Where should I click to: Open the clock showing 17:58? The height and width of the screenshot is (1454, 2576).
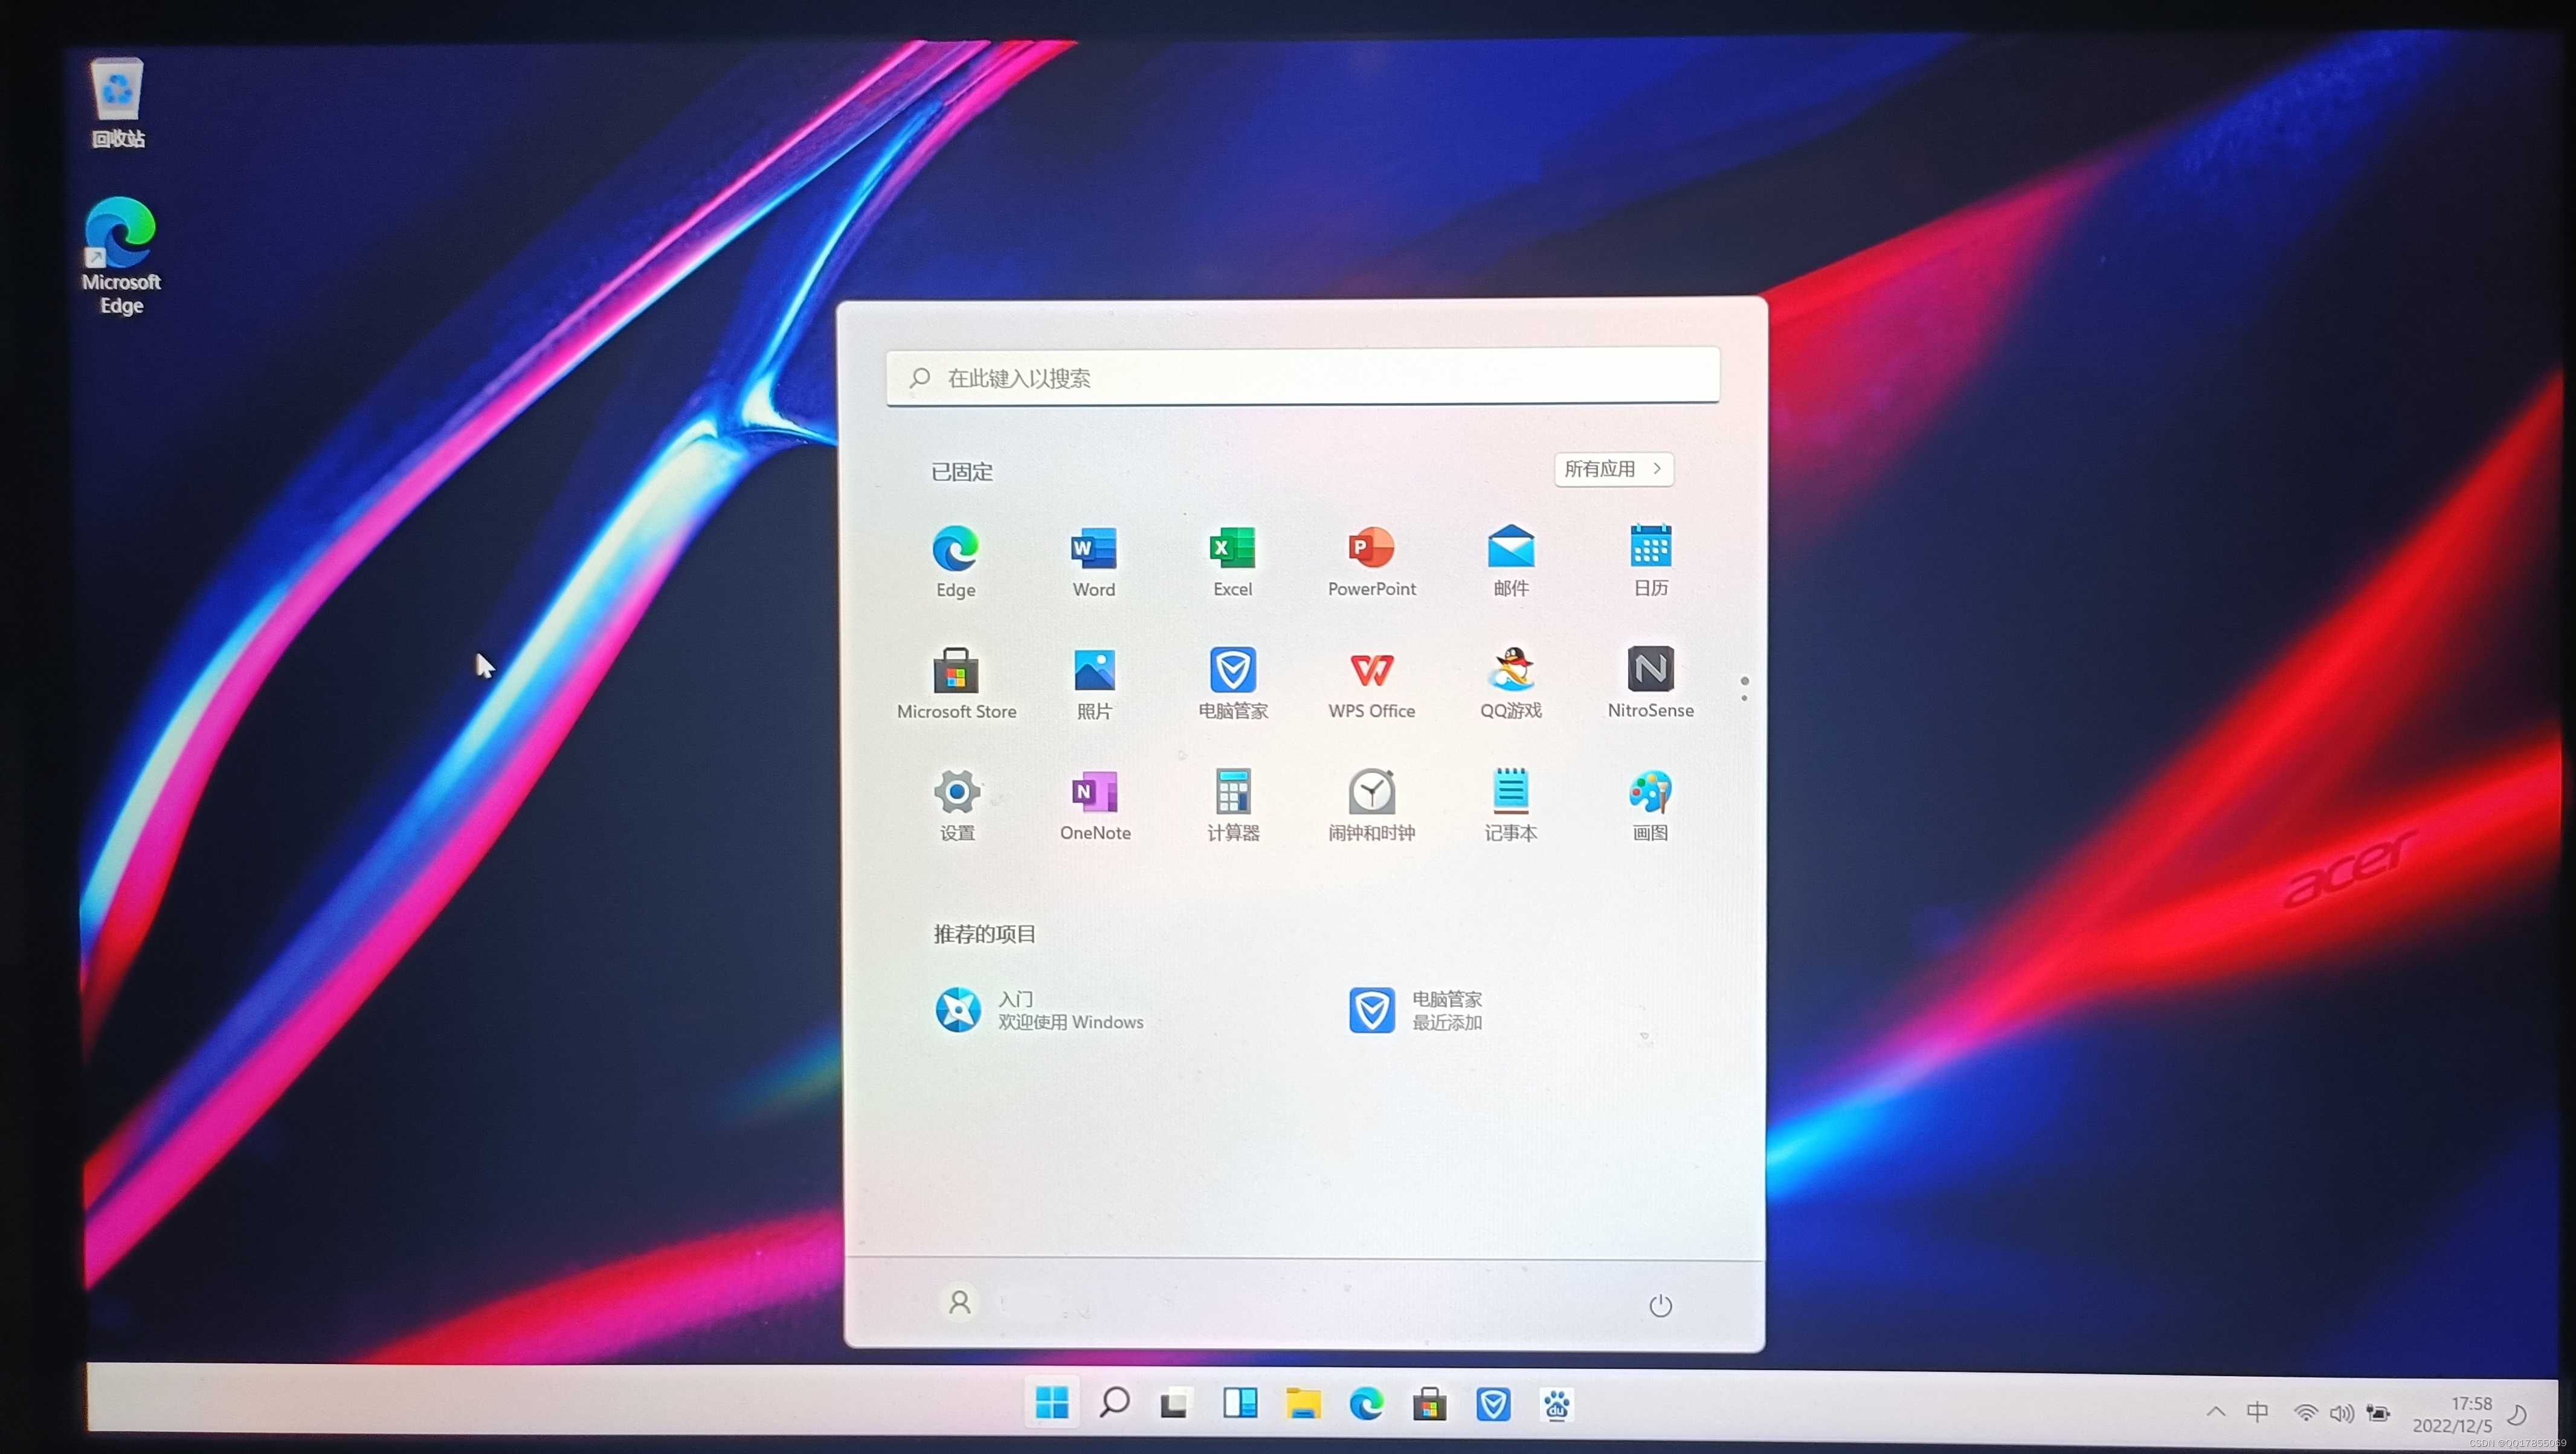click(2453, 1414)
